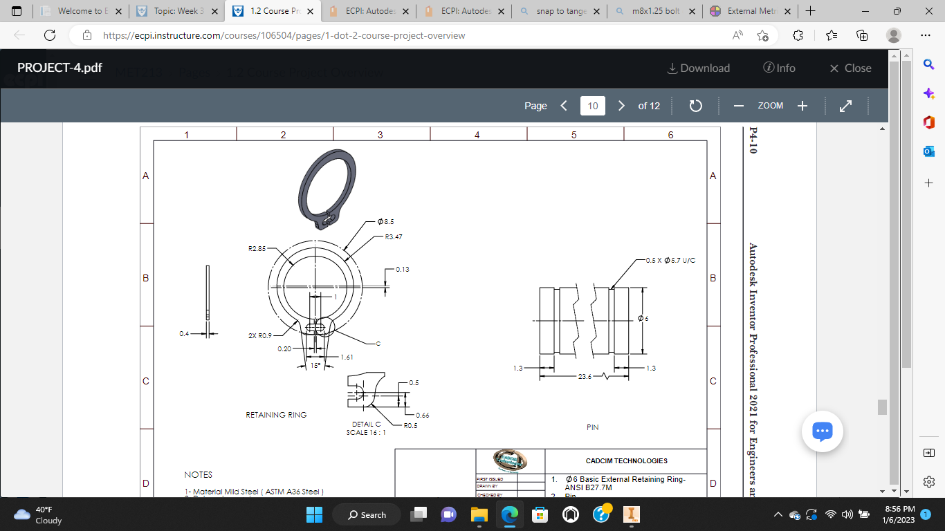Toggle the chat bubble widget

pyautogui.click(x=821, y=431)
